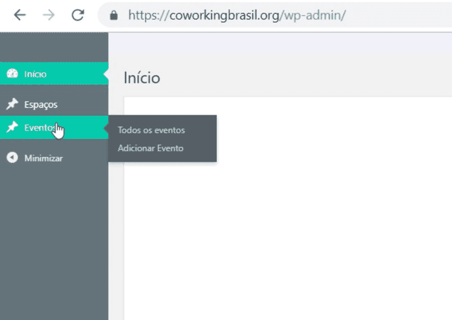The image size is (452, 320).
Task: Click the Minimizar circular arrow icon
Action: [x=12, y=157]
